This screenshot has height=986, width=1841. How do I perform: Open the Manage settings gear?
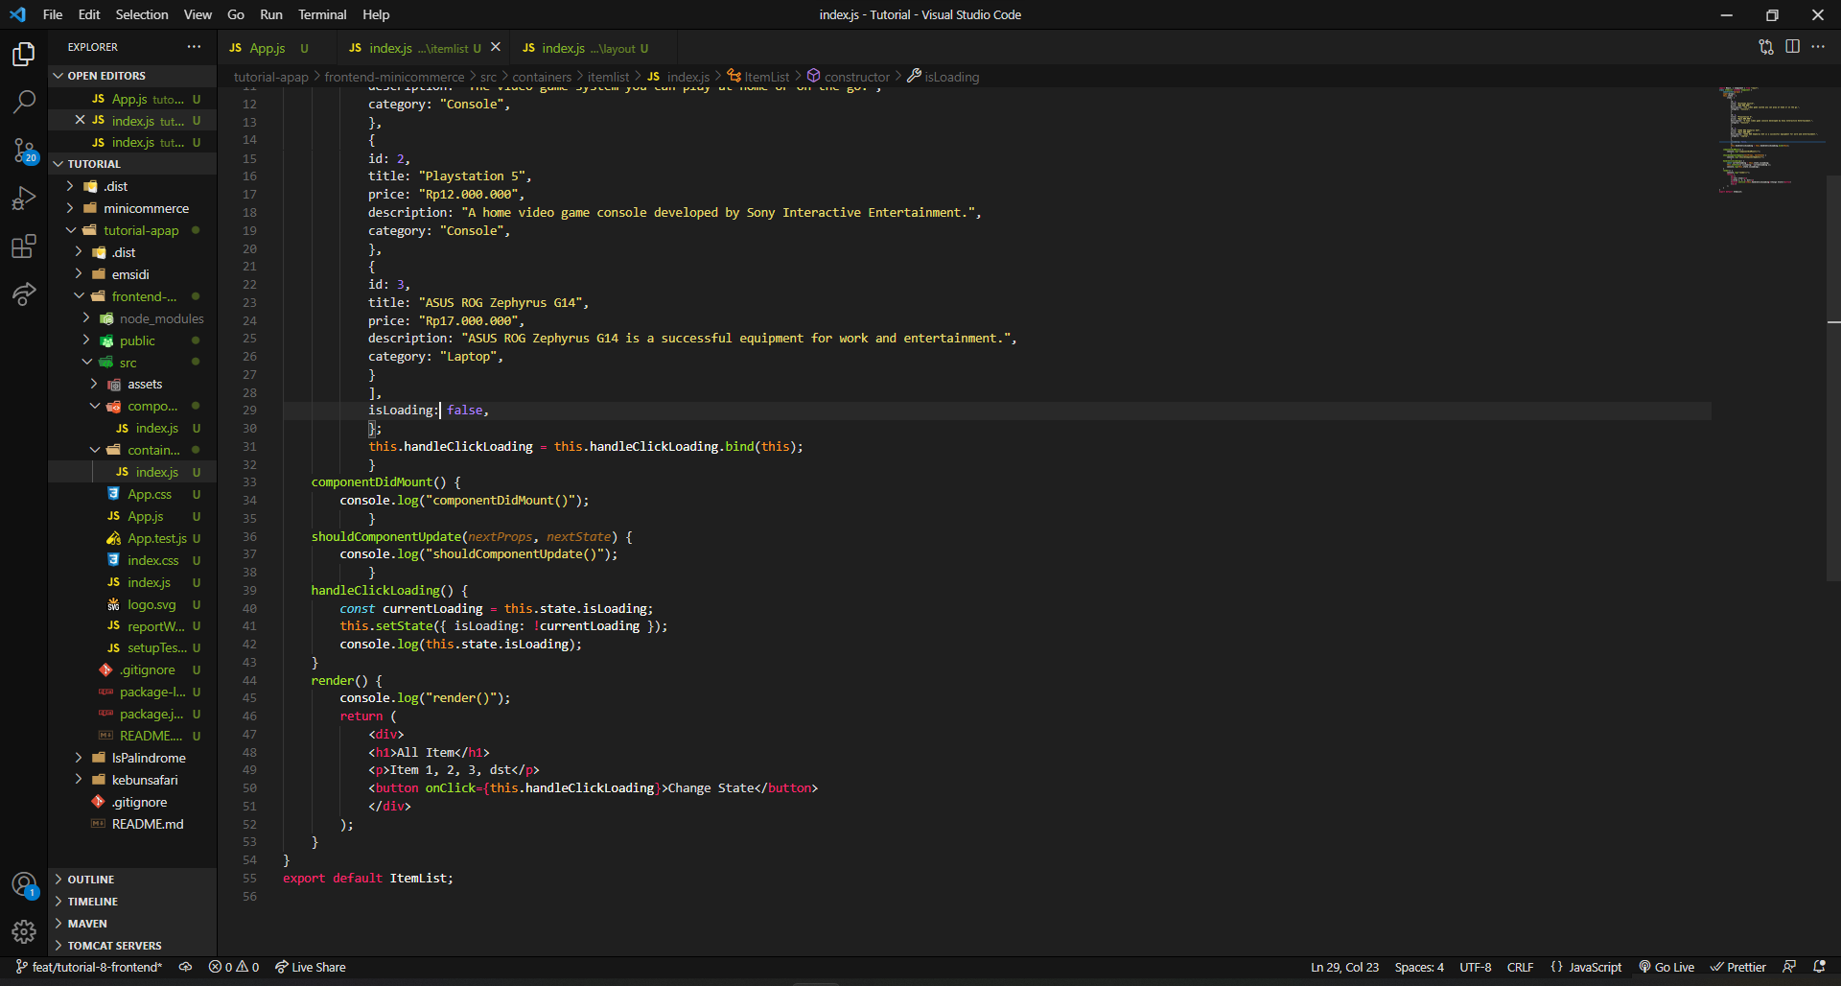coord(24,931)
